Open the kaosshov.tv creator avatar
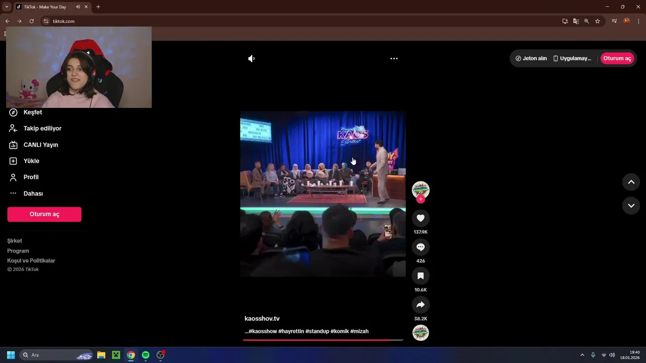The height and width of the screenshot is (363, 646). click(x=420, y=190)
